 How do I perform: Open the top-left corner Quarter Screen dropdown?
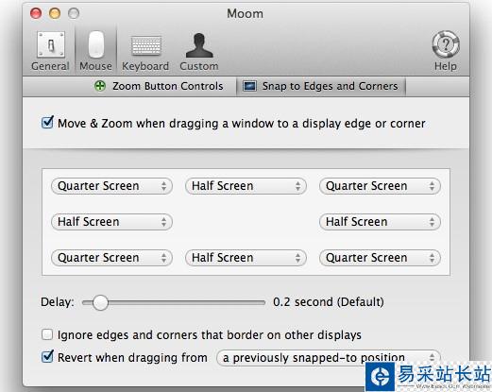tap(111, 186)
